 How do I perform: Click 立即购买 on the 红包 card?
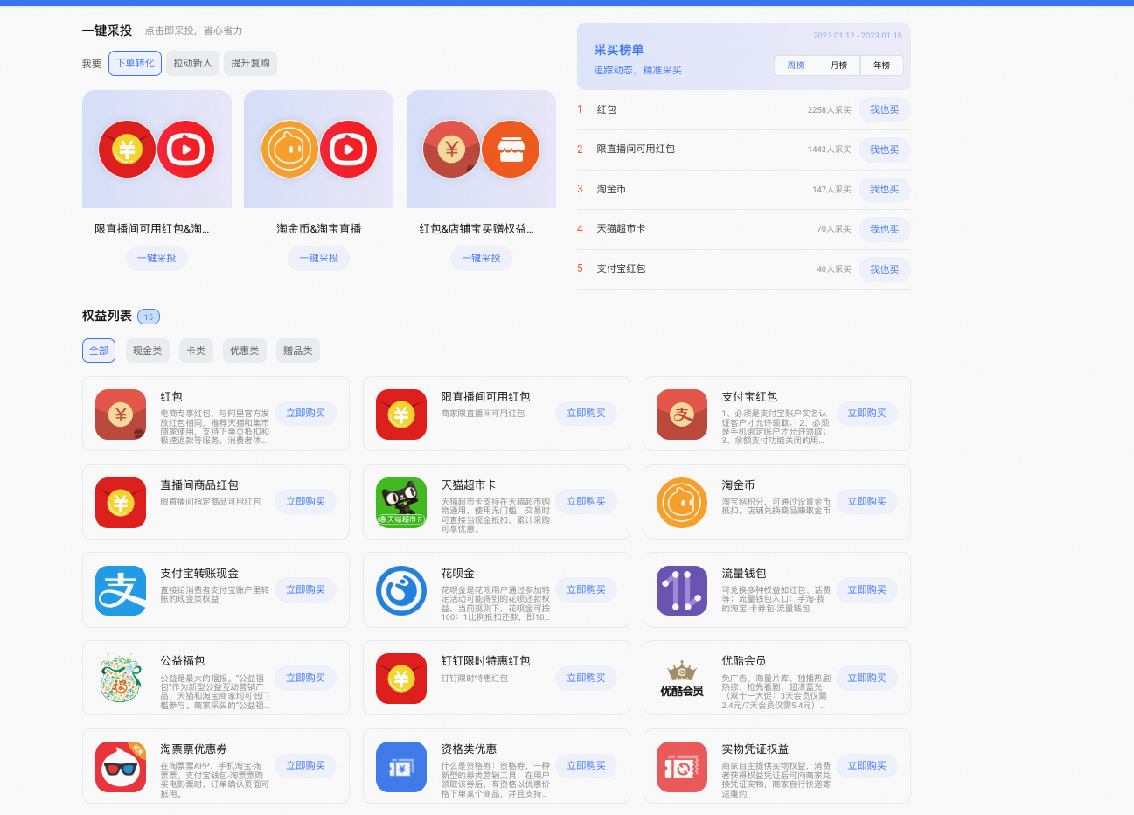(305, 413)
